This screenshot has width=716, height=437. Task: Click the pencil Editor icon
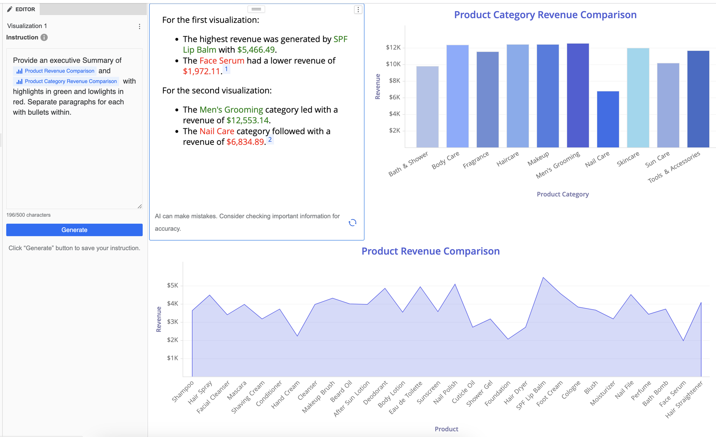(x=10, y=9)
